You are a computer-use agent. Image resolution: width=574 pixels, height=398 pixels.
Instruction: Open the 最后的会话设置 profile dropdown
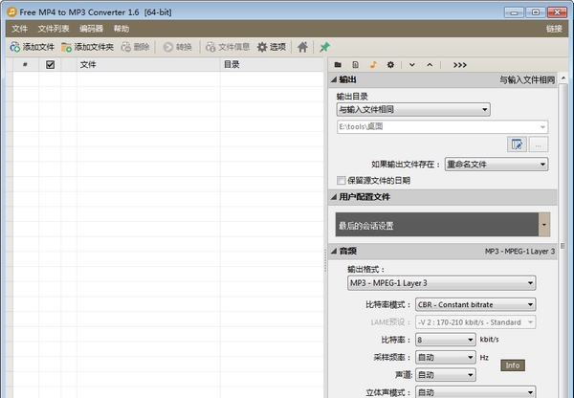[x=443, y=225]
